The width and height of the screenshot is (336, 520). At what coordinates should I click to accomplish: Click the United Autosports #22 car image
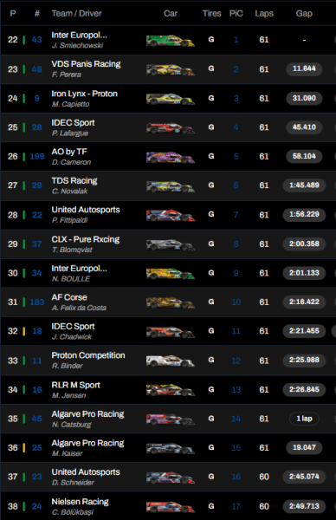(171, 215)
